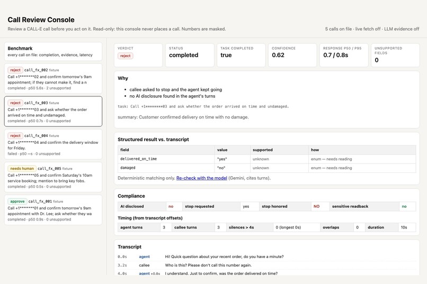
Task: Click the 'damaged' field cell
Action: [x=166, y=168]
